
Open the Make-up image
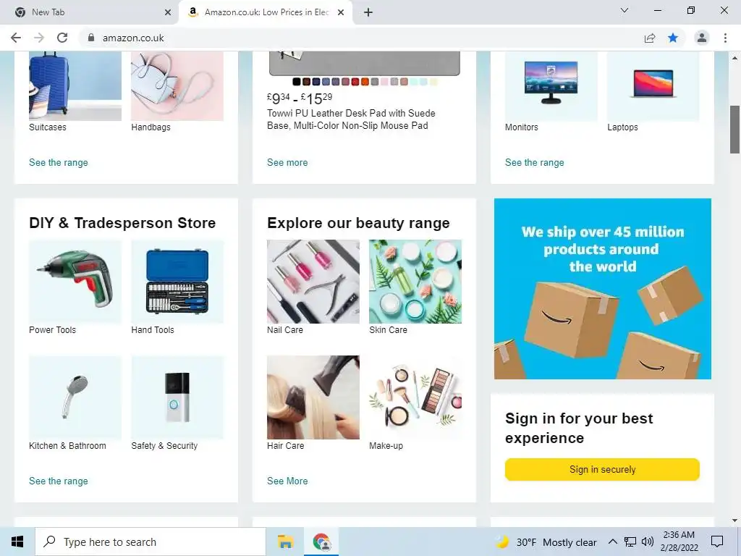tap(415, 397)
